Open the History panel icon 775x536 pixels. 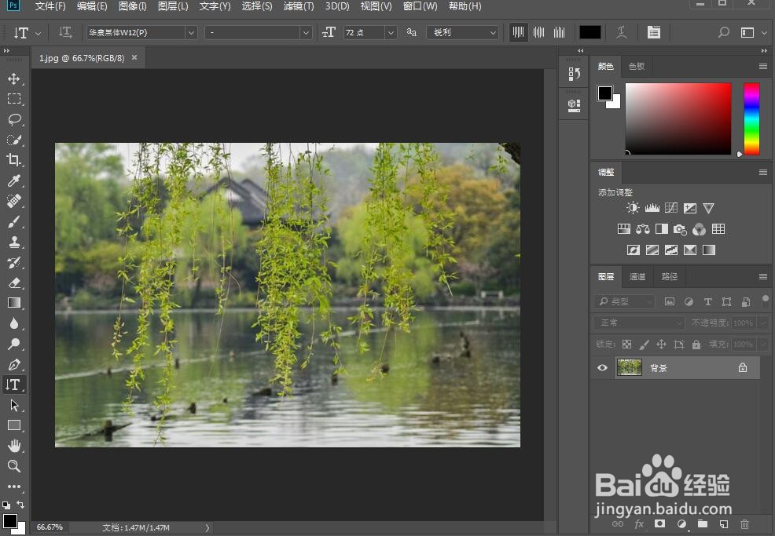pyautogui.click(x=574, y=74)
